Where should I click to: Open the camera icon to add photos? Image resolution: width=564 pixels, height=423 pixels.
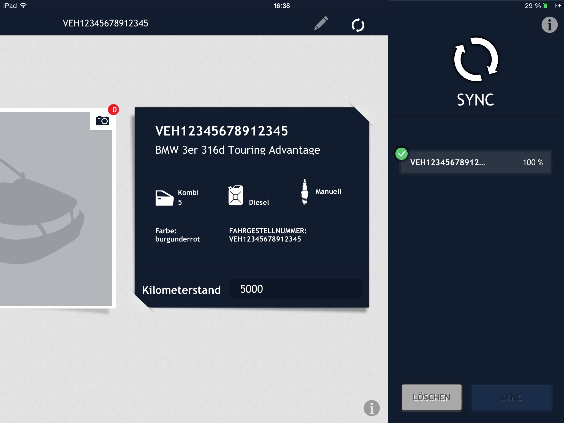coord(102,121)
